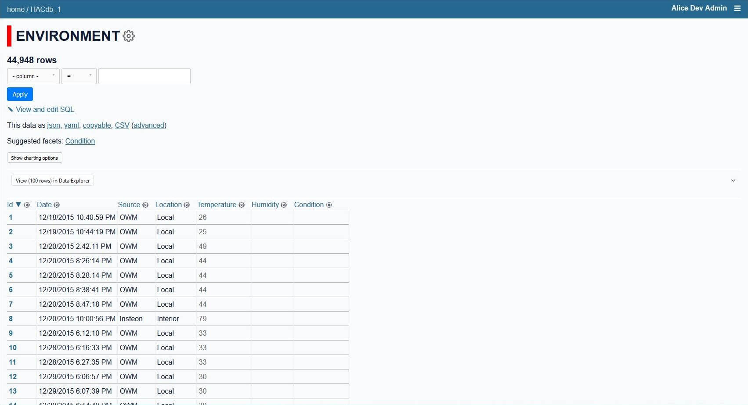Show charting options

[35, 158]
